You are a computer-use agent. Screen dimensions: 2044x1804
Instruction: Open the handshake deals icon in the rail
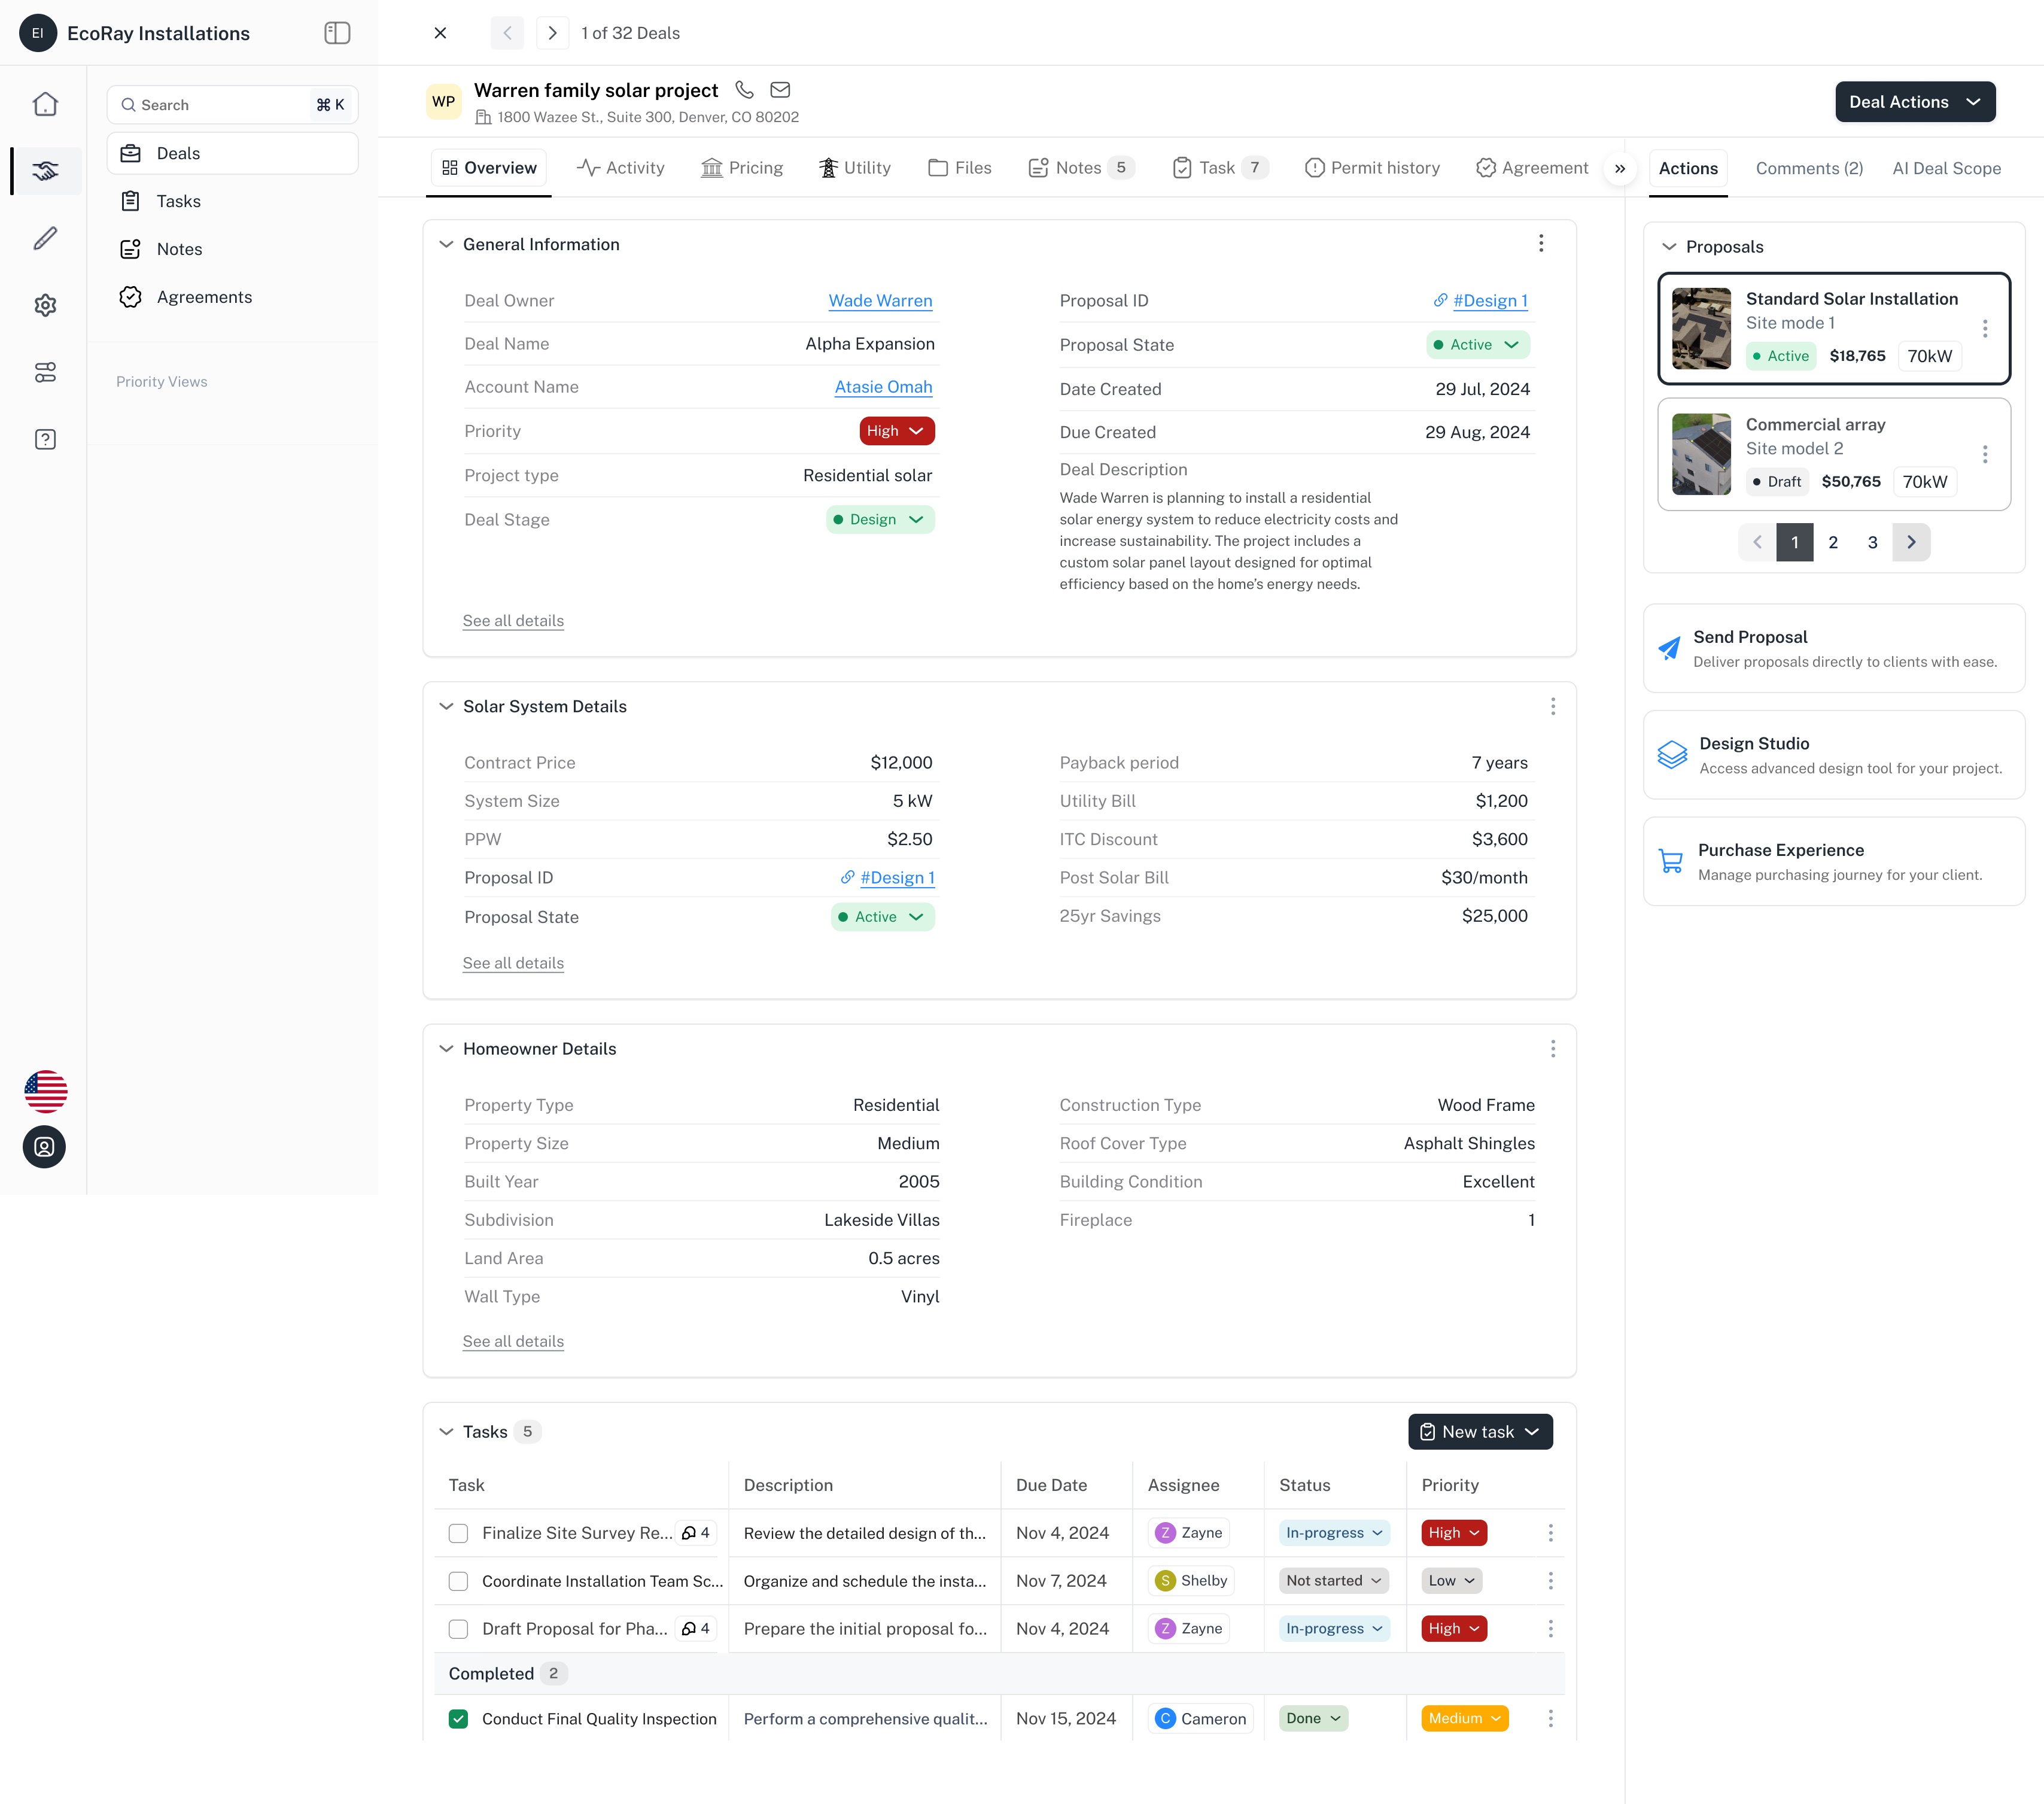point(45,171)
